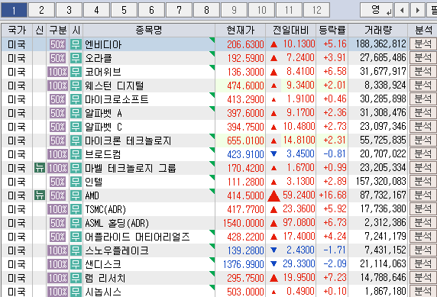Click 분석 button for 인텔
Viewport: 437px width, 297px height.
tap(422, 182)
